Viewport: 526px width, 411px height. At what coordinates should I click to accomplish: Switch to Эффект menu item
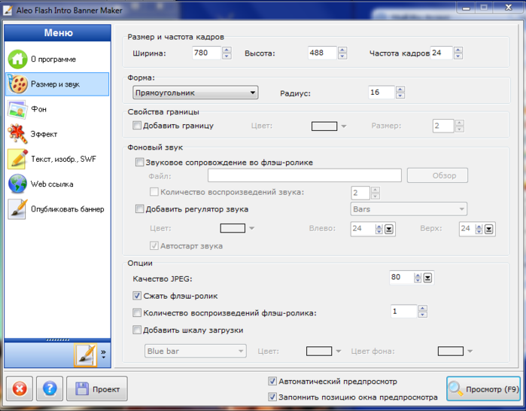coord(58,134)
